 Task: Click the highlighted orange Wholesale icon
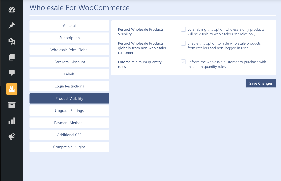pyautogui.click(x=12, y=89)
